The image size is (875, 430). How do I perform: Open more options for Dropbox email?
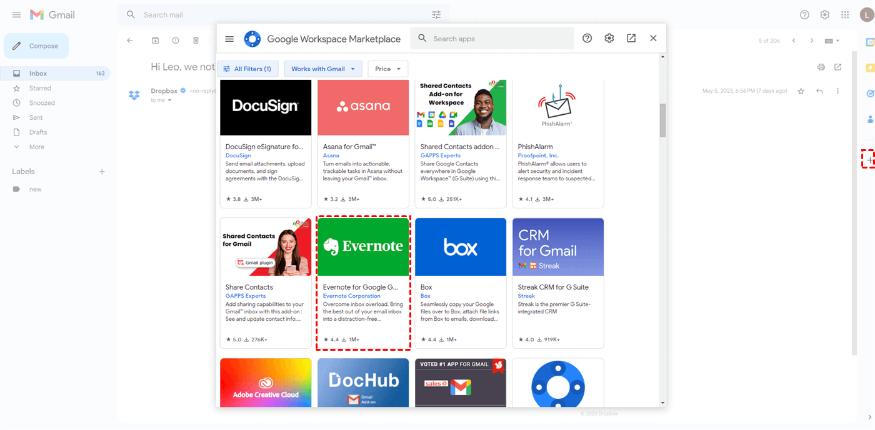(x=837, y=91)
